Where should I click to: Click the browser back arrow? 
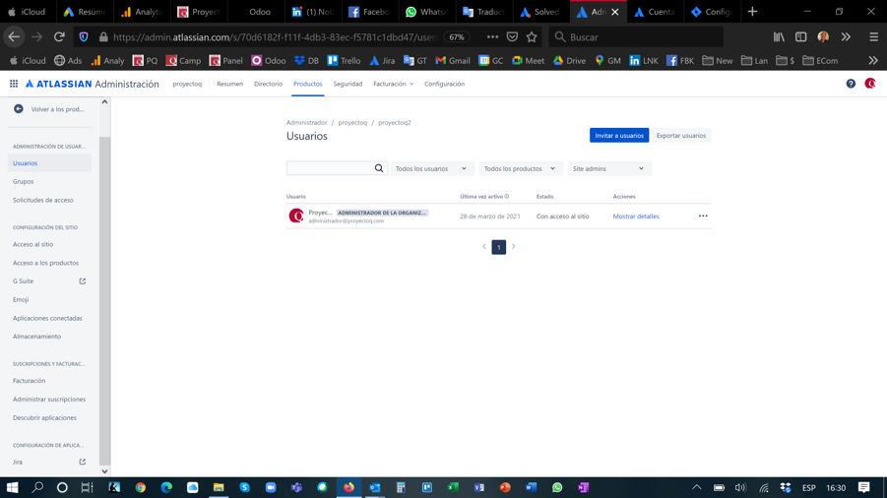(14, 37)
